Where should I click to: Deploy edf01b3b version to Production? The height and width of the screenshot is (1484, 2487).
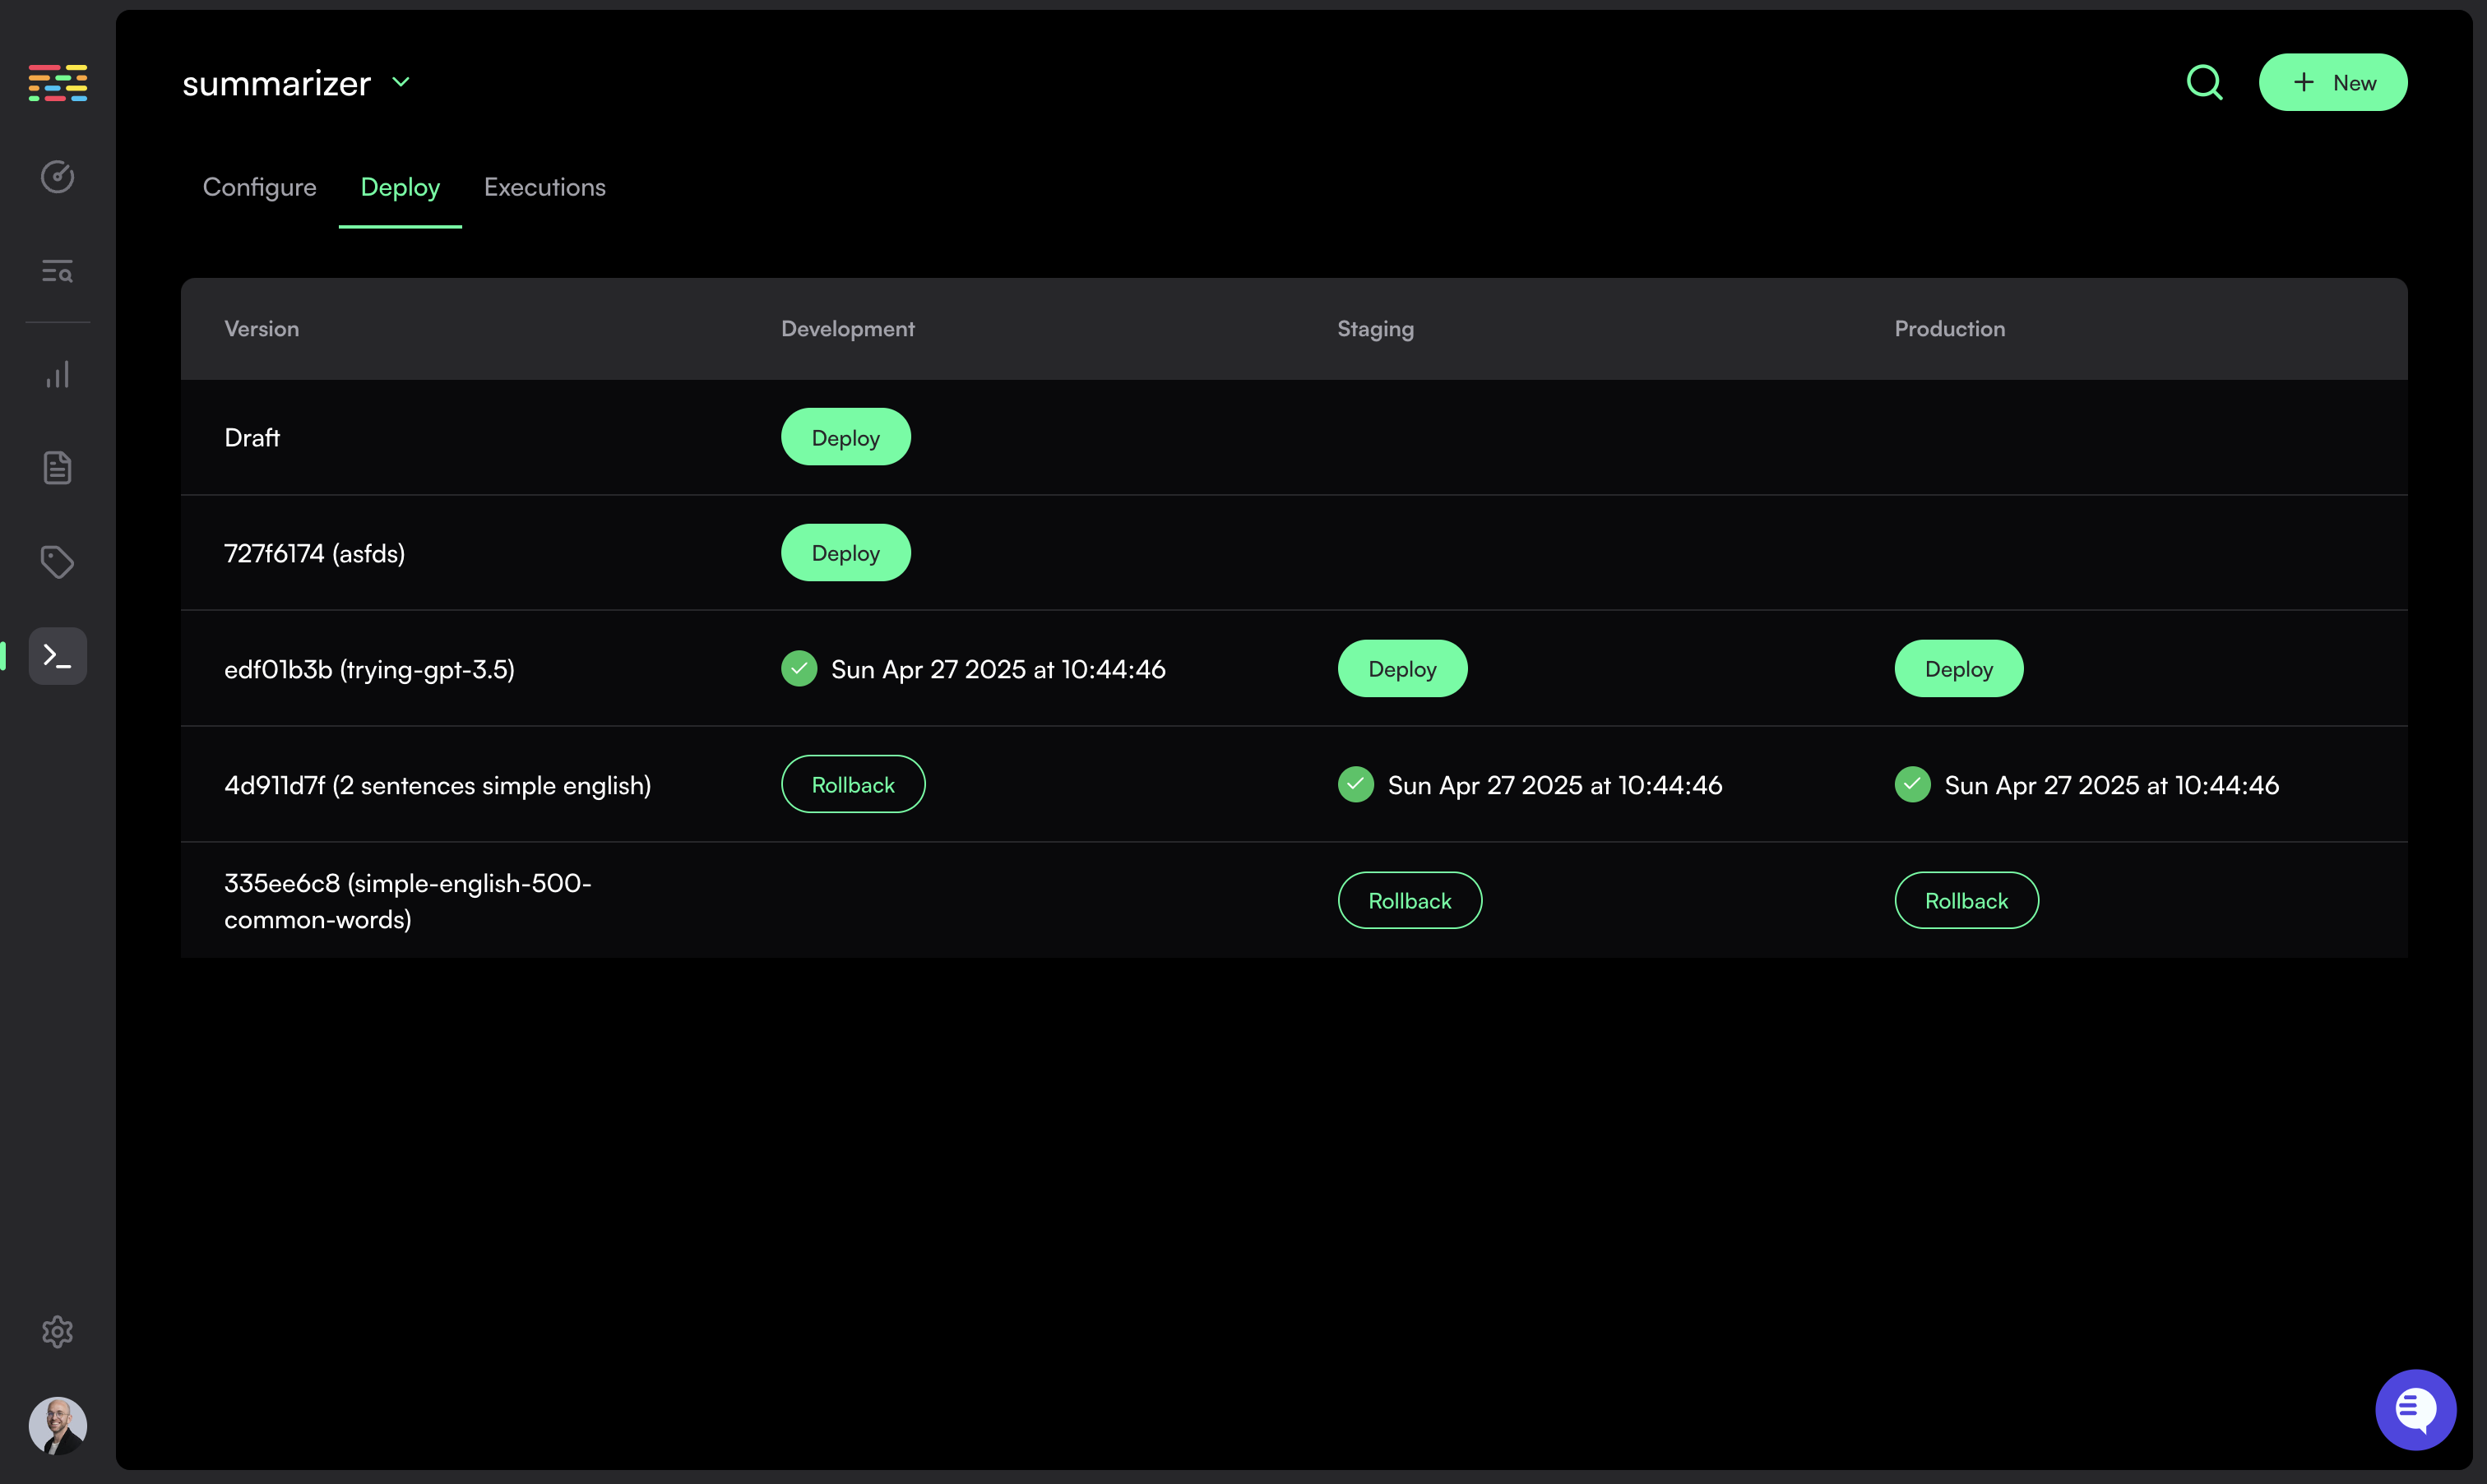tap(1958, 669)
